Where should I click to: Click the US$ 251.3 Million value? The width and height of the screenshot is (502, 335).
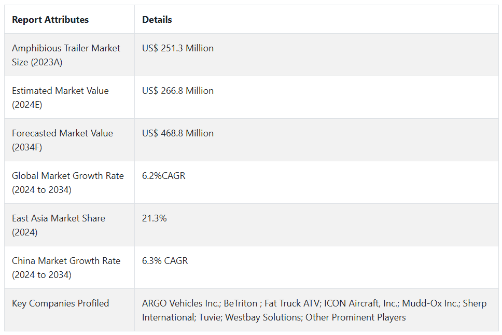(x=178, y=48)
